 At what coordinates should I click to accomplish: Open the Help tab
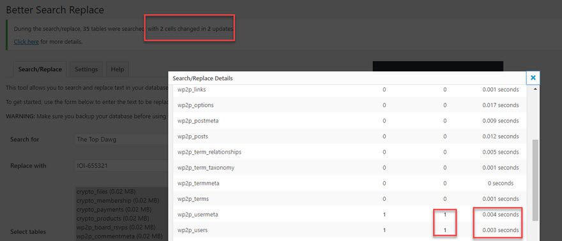point(118,69)
